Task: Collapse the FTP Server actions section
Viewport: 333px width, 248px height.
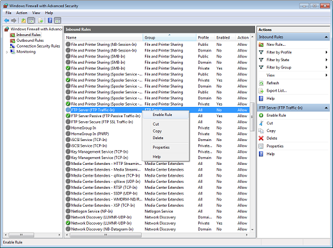Action: click(326, 108)
